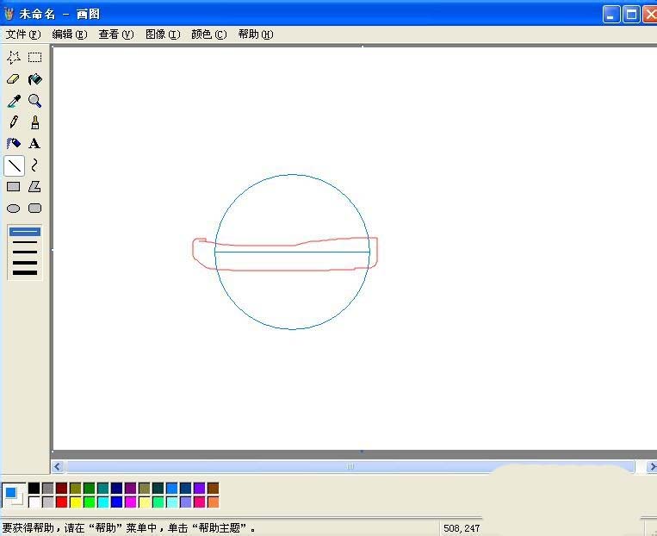Click the horizontal scrollbar thumb
657x536 pixels.
[350, 466]
